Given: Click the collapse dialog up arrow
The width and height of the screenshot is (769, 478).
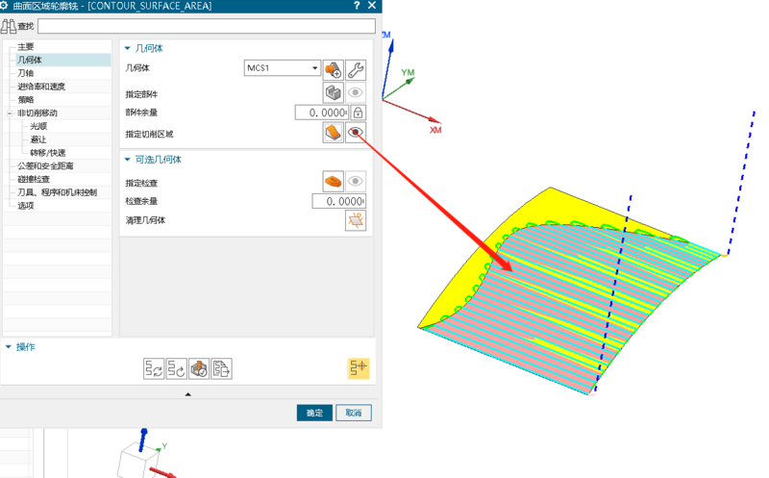Looking at the screenshot, I should [187, 394].
